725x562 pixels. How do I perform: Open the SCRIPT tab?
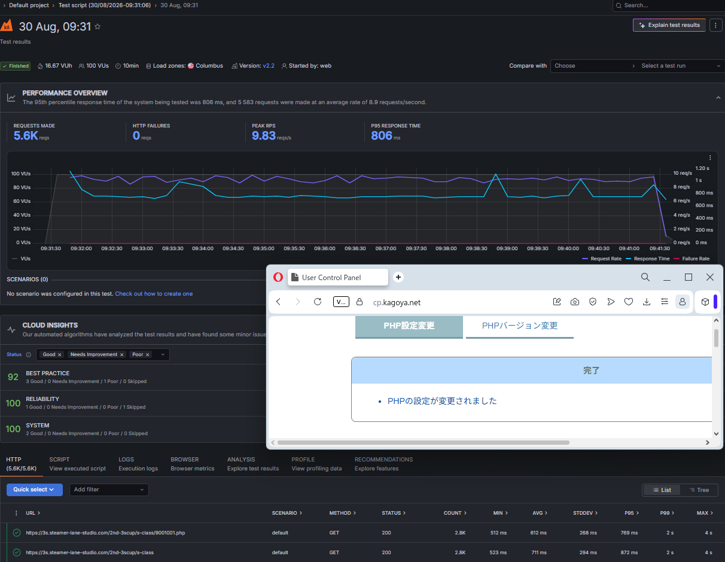[78, 464]
